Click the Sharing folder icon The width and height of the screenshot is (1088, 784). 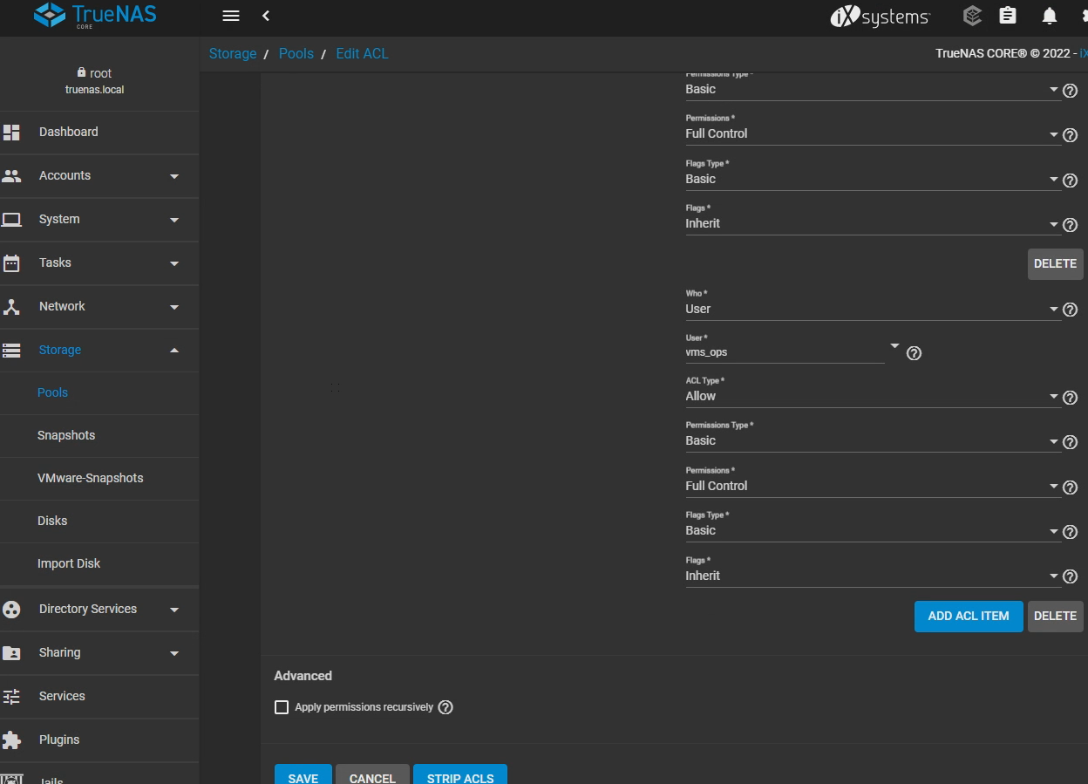[11, 653]
